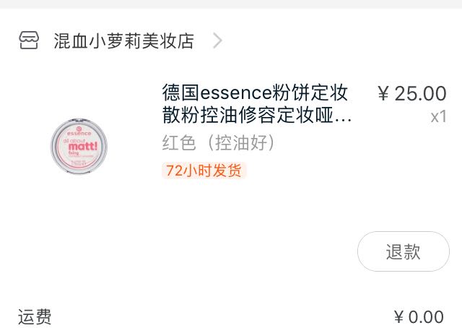Expand store details via the chevron arrow
The height and width of the screenshot is (328, 462).
click(217, 40)
